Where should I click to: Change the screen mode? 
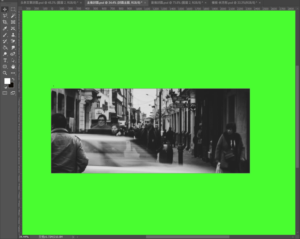pos(13,93)
